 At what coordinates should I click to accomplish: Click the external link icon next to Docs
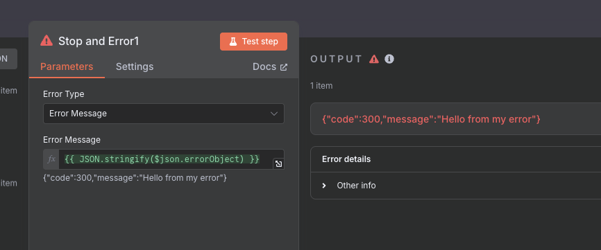[x=284, y=67]
